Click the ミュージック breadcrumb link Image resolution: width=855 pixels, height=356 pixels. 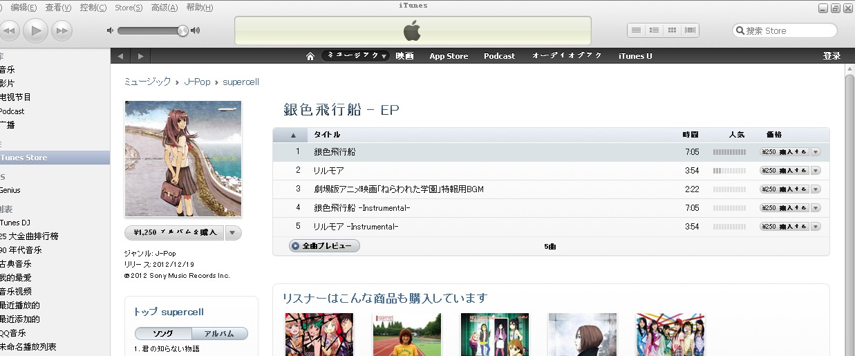click(147, 82)
